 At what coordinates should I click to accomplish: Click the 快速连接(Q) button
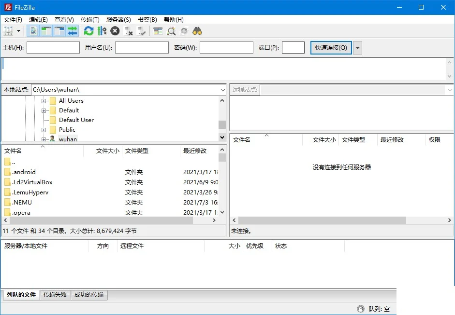331,48
